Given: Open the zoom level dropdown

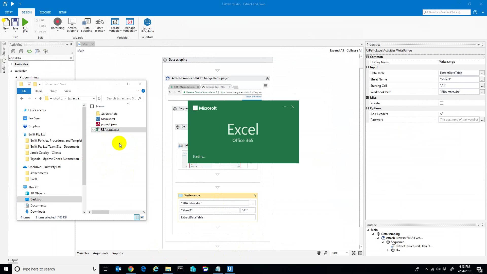Looking at the screenshot, I should click(x=347, y=253).
